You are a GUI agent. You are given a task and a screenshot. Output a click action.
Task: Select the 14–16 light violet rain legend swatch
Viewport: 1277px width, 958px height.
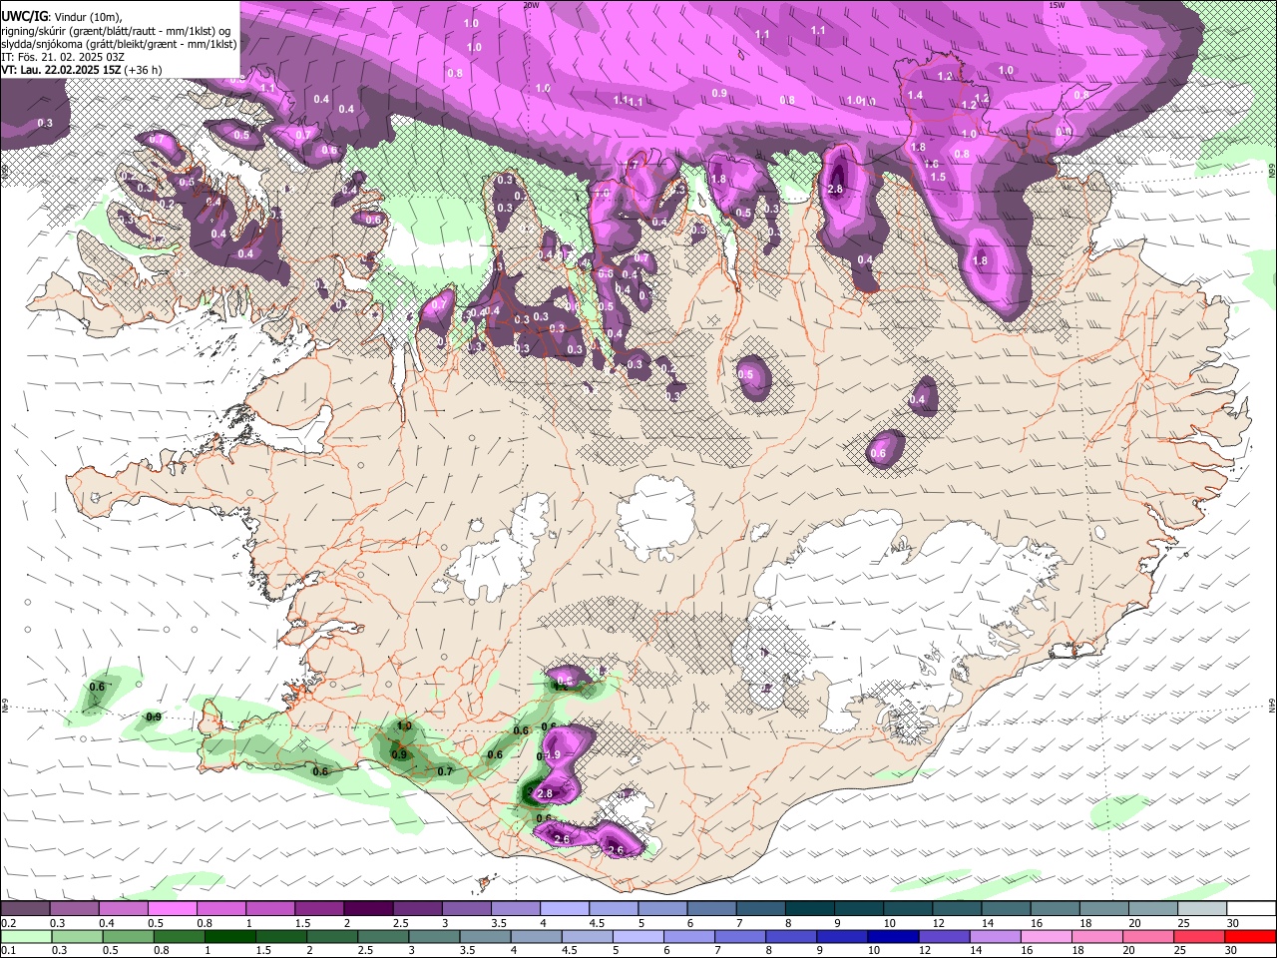coord(996,936)
